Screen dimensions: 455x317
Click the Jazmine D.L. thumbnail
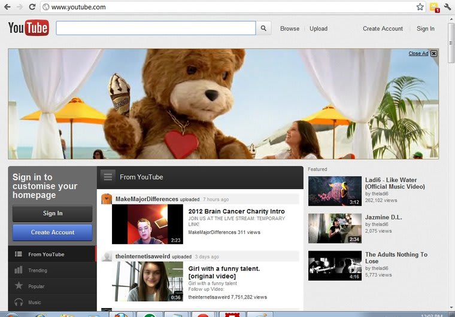[x=335, y=228]
